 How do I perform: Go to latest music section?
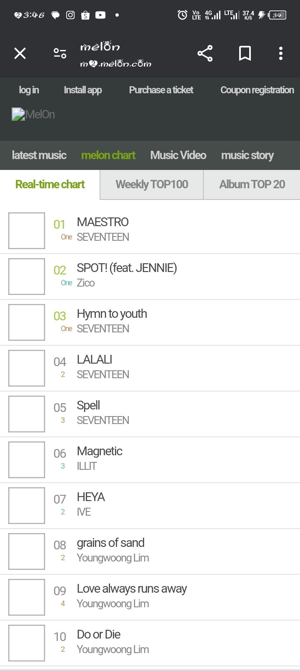pyautogui.click(x=39, y=155)
